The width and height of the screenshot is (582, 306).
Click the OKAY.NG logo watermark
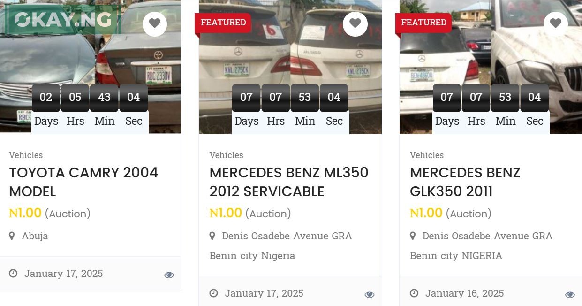(x=62, y=20)
